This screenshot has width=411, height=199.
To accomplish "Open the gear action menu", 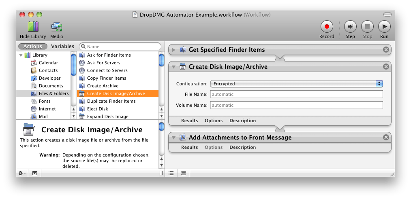I will pyautogui.click(x=22, y=173).
